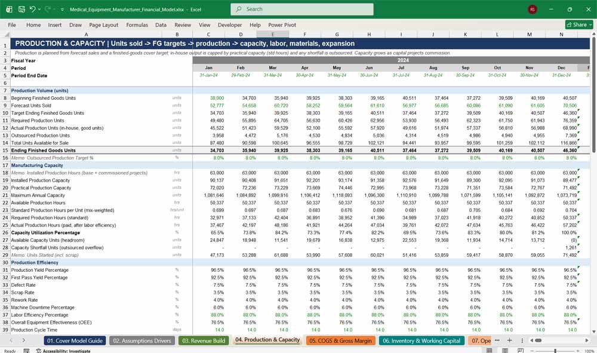
Task: Click the Share button
Action: [x=579, y=24]
